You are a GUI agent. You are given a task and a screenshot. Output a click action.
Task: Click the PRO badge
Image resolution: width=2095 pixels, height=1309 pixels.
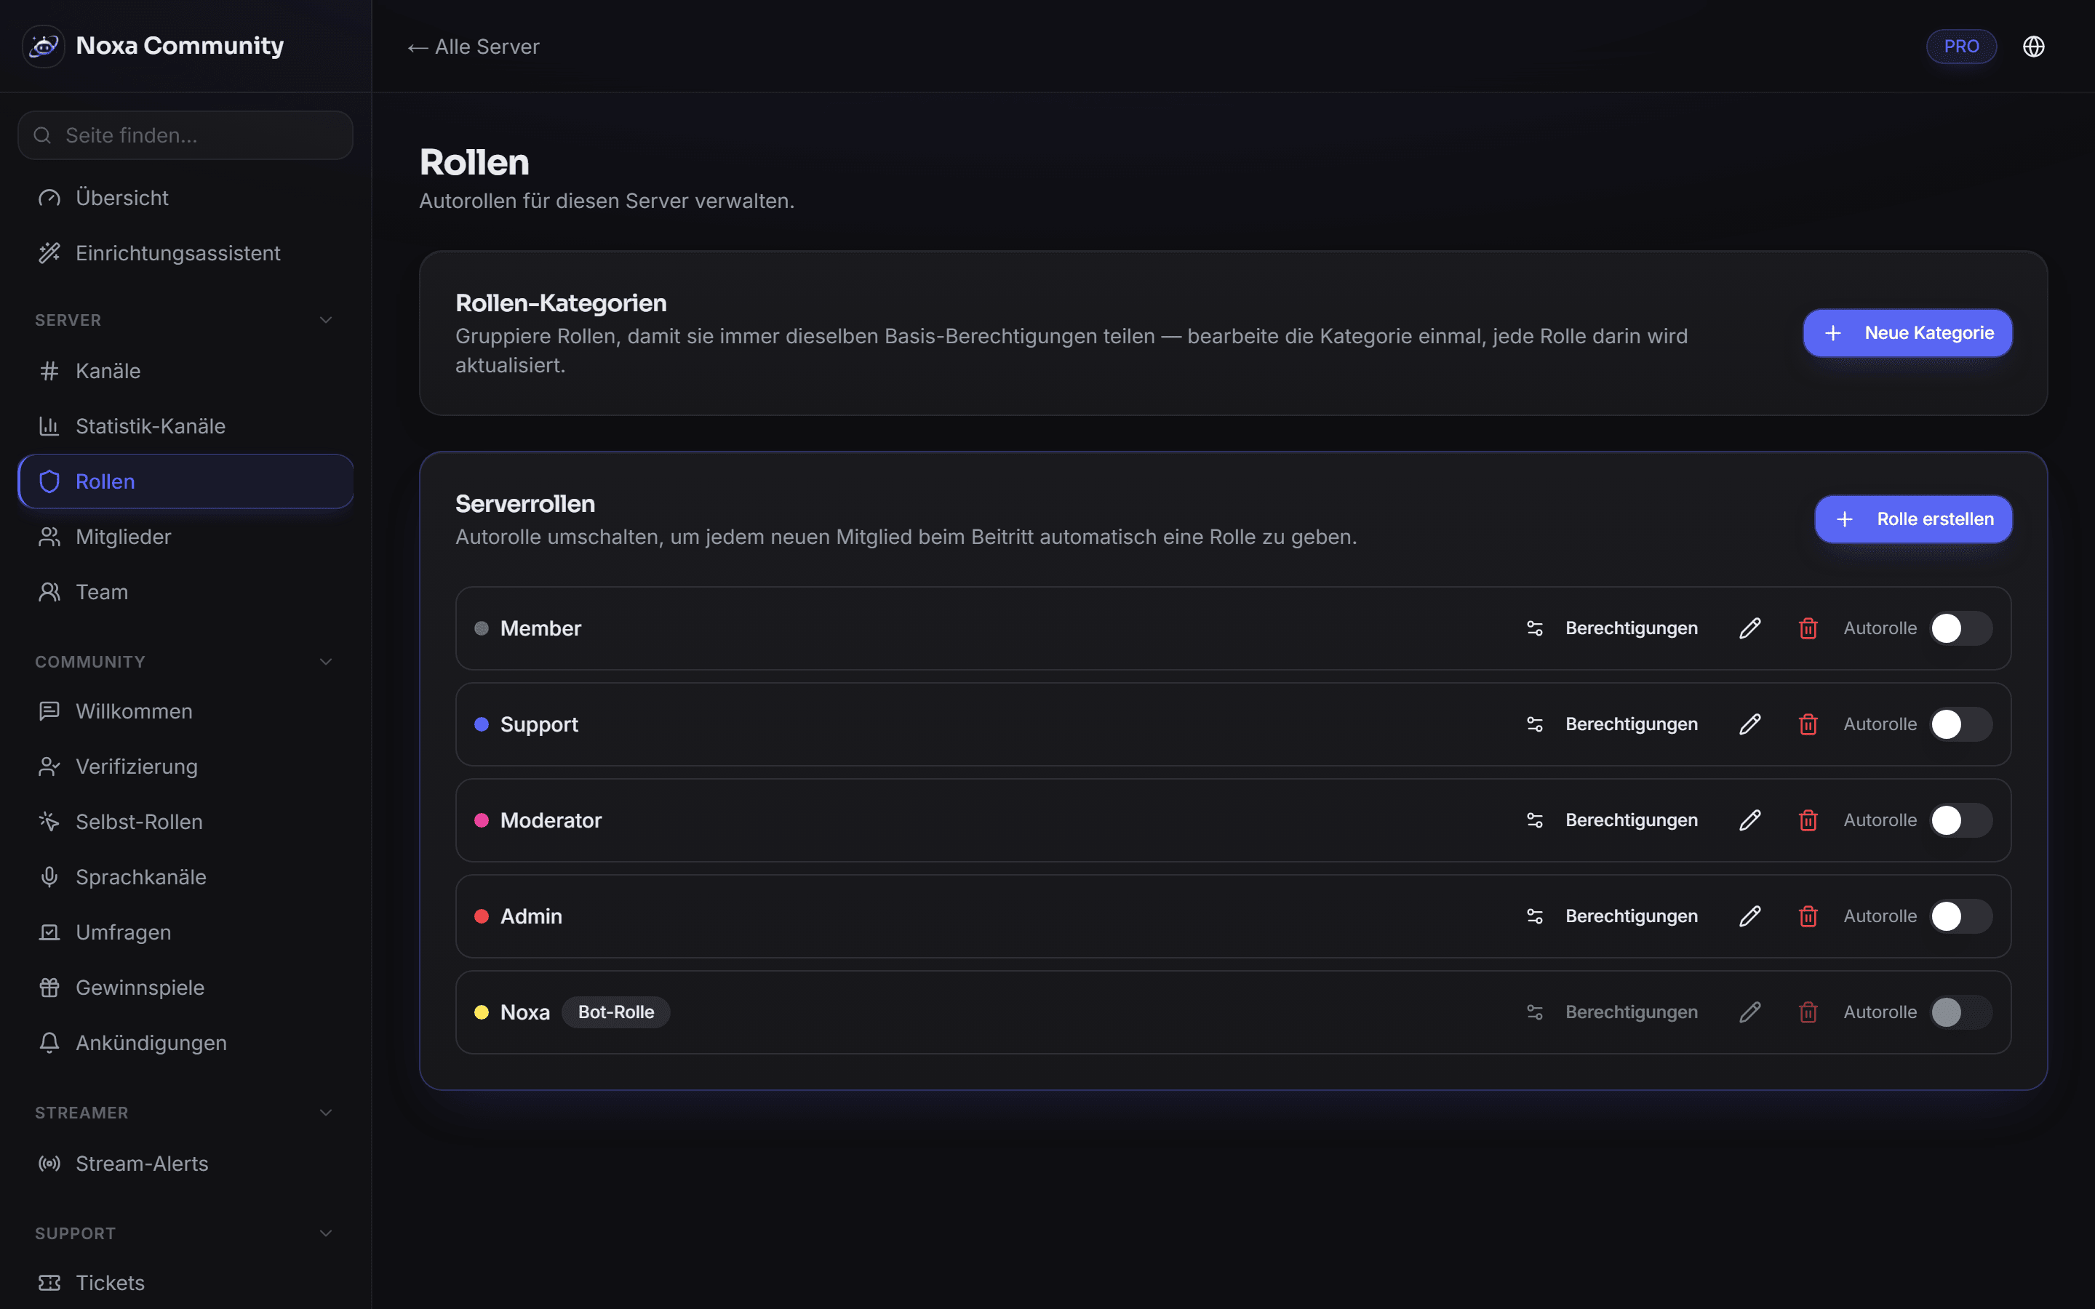point(1961,47)
